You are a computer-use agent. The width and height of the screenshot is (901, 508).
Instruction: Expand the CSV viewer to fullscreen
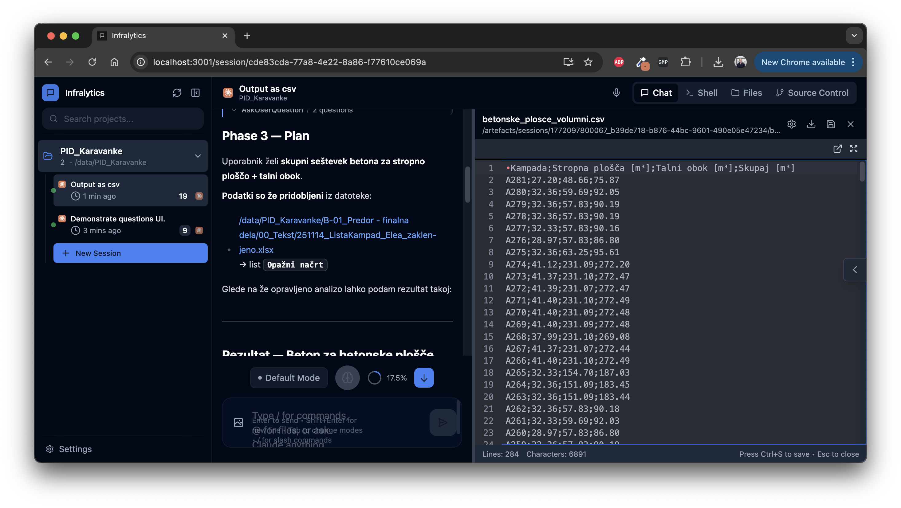coord(854,149)
